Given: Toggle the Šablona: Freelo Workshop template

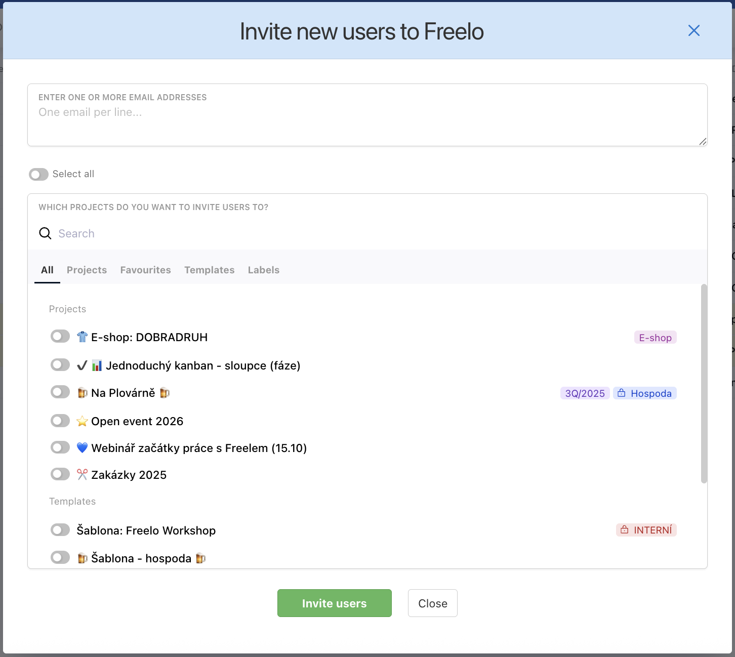Looking at the screenshot, I should 60,529.
